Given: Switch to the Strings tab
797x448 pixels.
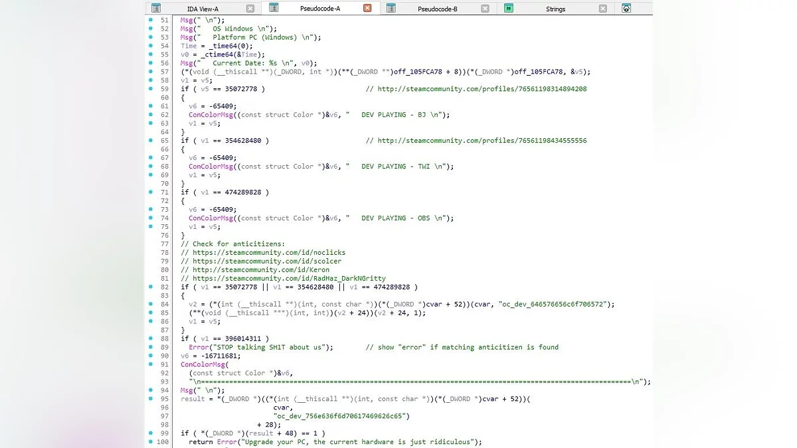Looking at the screenshot, I should [555, 9].
